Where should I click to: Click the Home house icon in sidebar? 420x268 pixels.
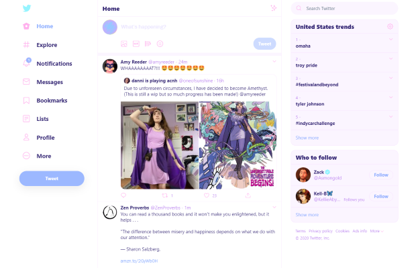coord(26,26)
